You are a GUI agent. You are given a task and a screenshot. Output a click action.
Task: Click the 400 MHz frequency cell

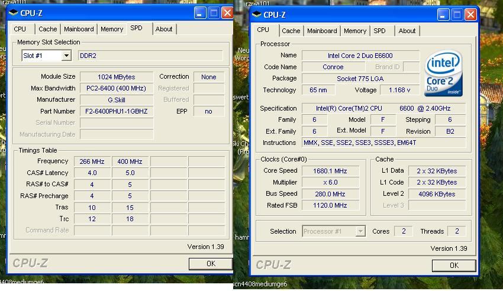coord(130,161)
